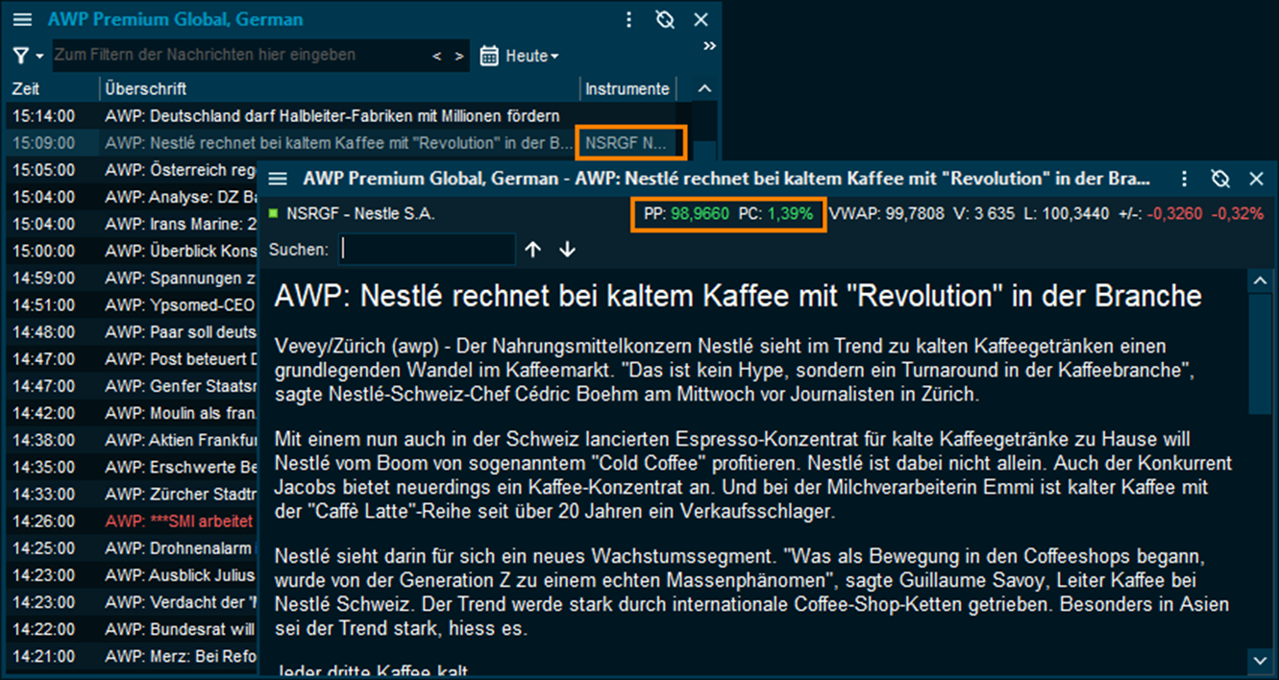
Task: Expand the double-chevron overflow in list toolbar
Action: (709, 45)
